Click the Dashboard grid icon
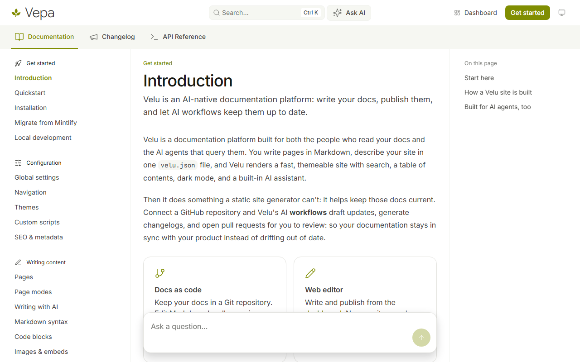 coord(457,13)
